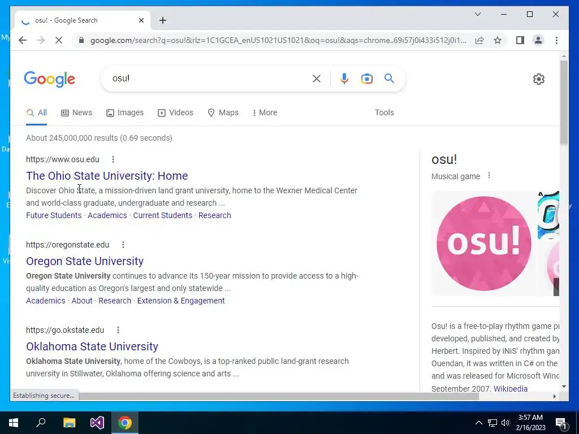Switch to Maps results tab
The image size is (579, 434).
[223, 112]
